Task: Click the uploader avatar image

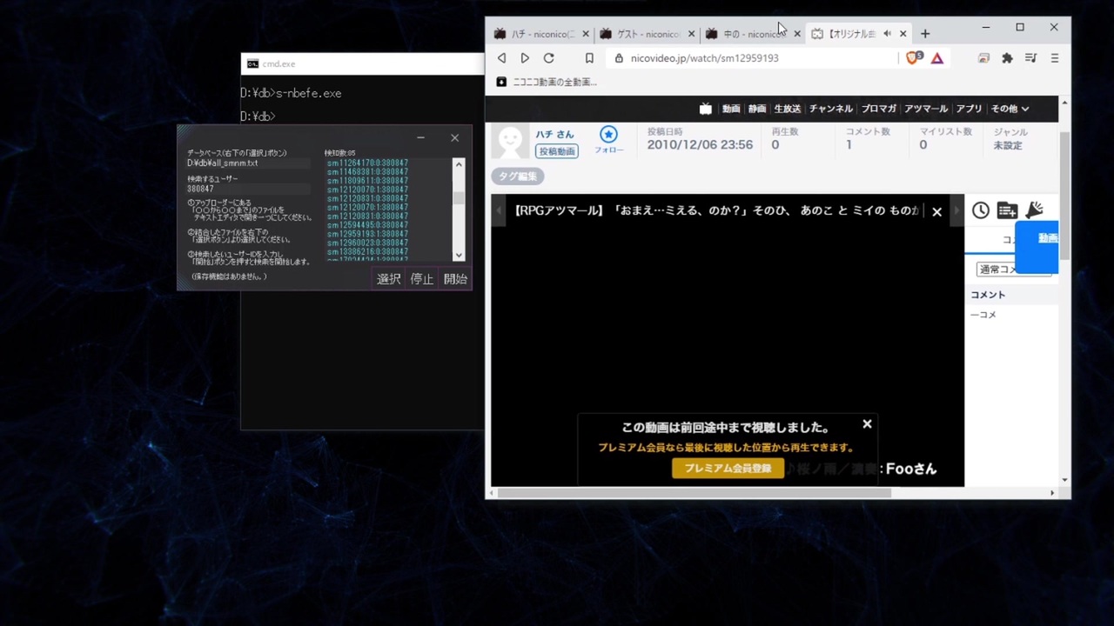Action: [x=511, y=142]
